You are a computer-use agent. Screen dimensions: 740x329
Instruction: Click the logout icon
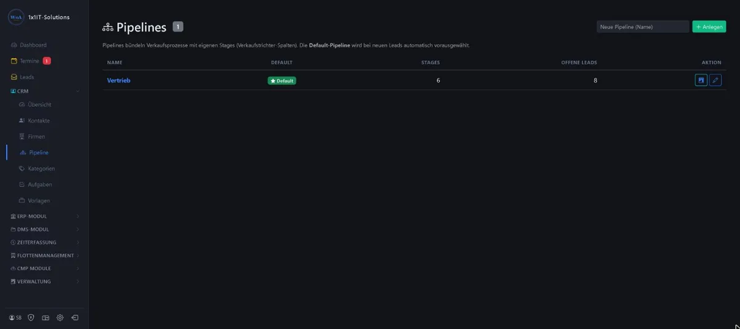(x=75, y=318)
